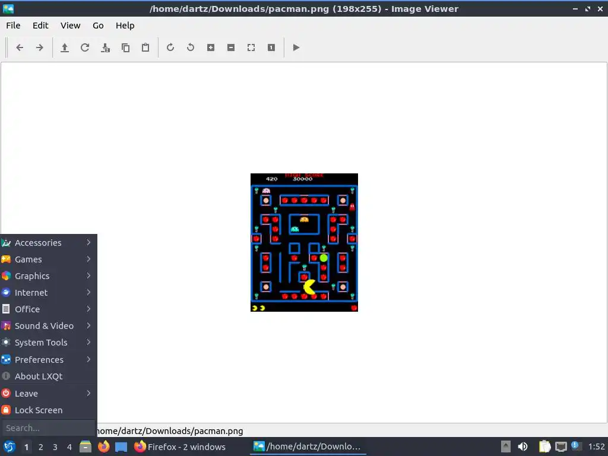Open the file manager from the taskbar

(85, 446)
